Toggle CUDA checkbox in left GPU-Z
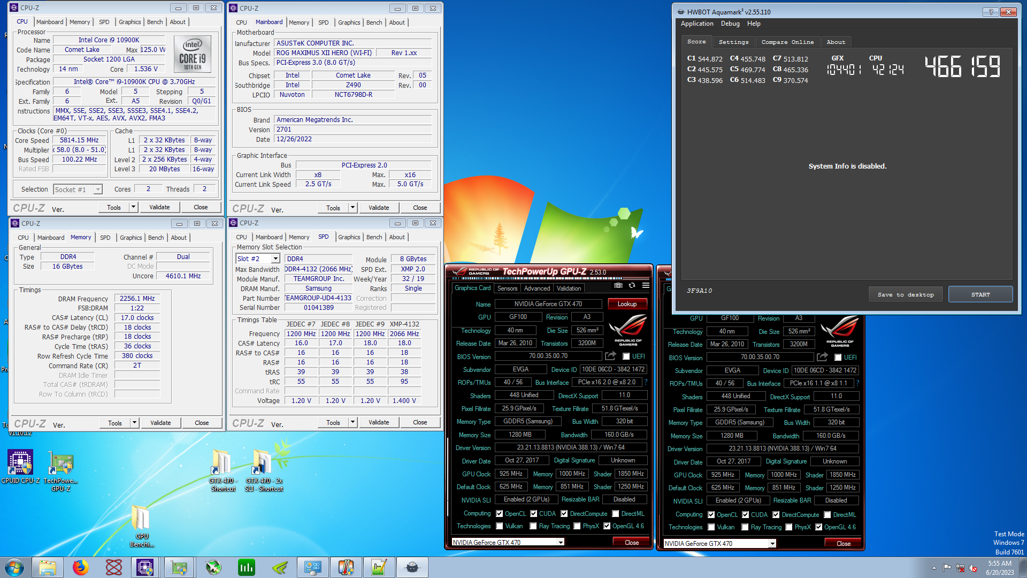This screenshot has height=578, width=1027. point(533,514)
